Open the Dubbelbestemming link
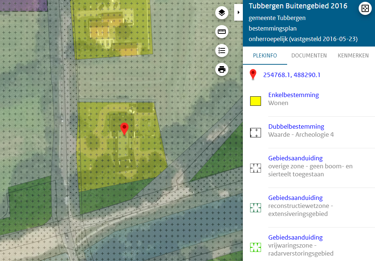This screenshot has width=375, height=261. (x=296, y=127)
